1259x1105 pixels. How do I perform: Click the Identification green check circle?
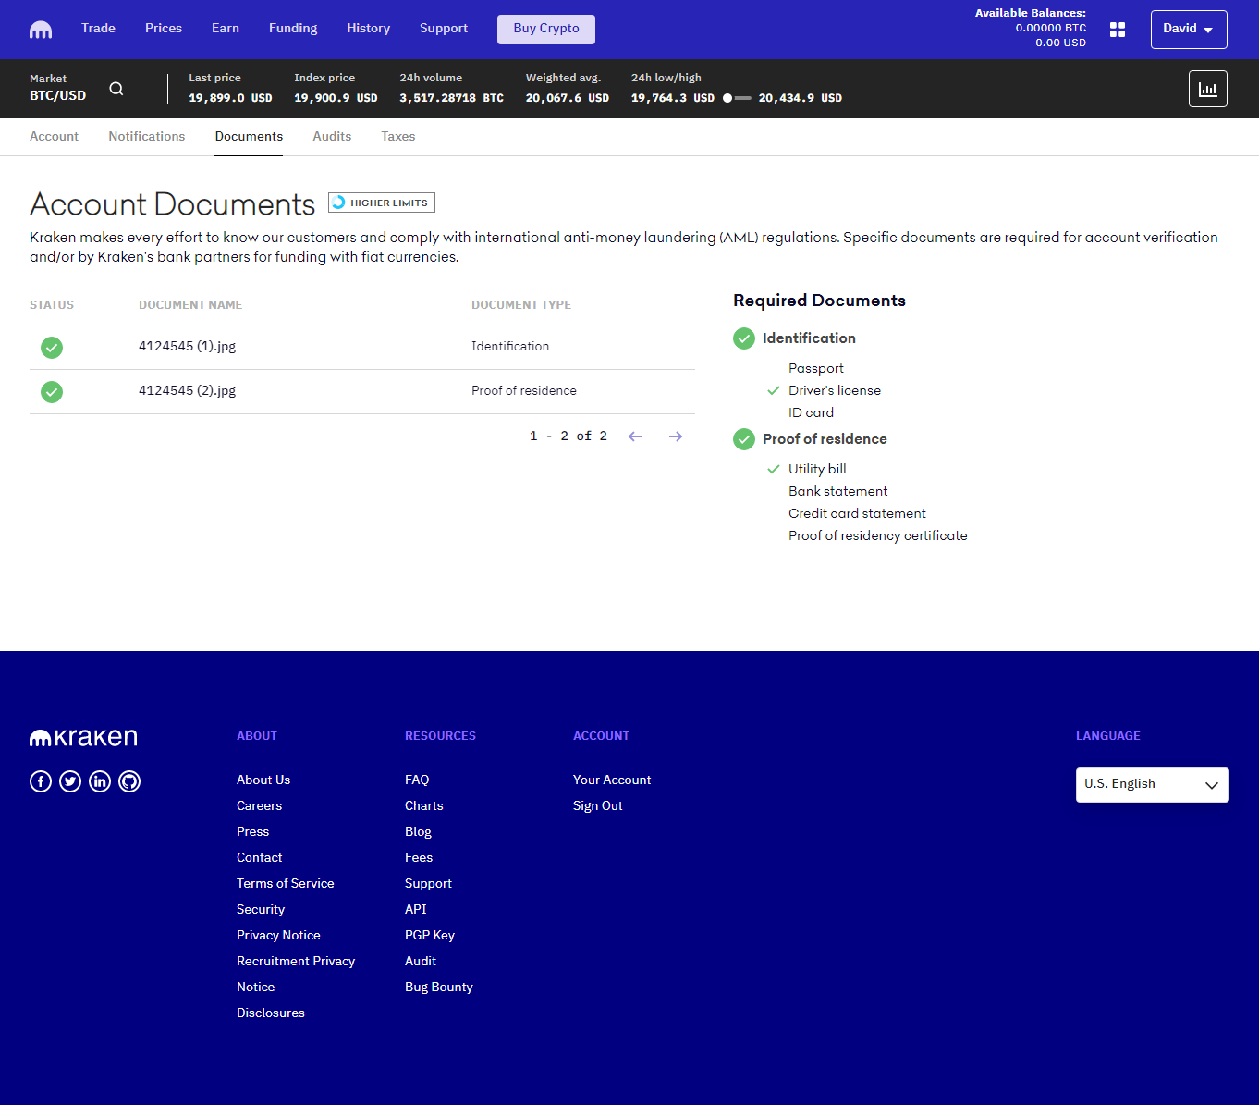click(x=744, y=338)
